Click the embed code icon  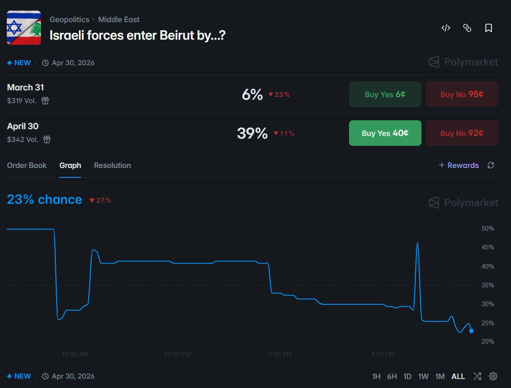[446, 28]
